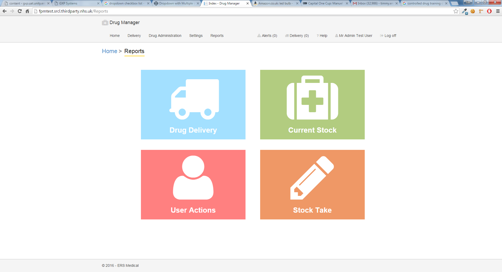
Task: Click the Log off link
Action: click(388, 36)
